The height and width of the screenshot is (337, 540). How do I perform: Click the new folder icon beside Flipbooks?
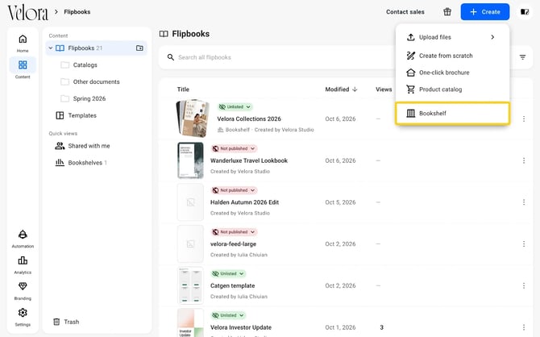tap(139, 48)
